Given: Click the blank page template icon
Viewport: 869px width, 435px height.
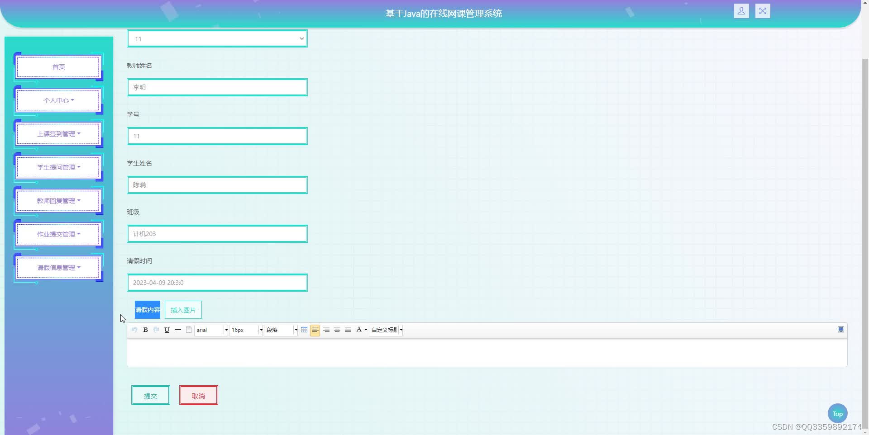Looking at the screenshot, I should click(189, 330).
